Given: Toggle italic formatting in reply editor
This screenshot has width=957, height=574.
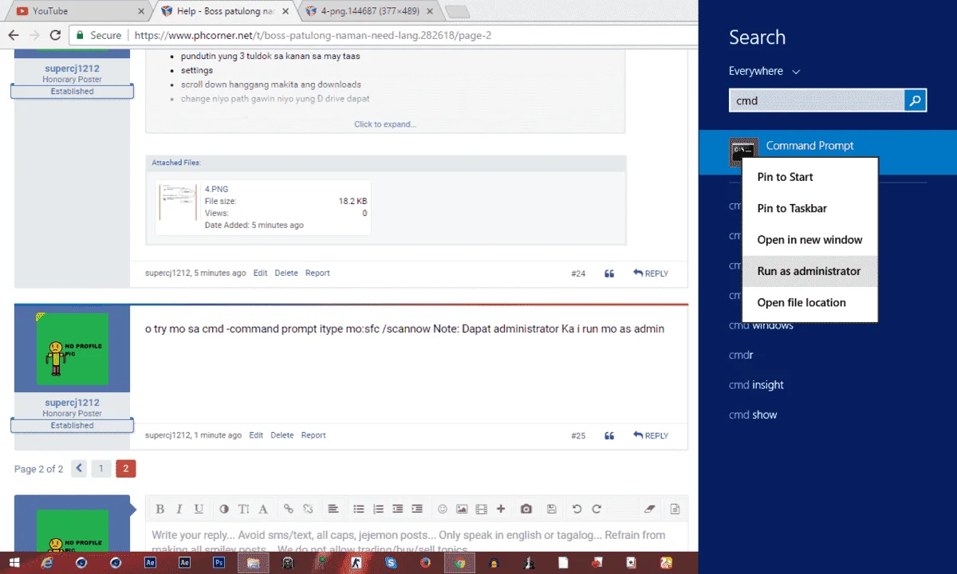Looking at the screenshot, I should click(x=179, y=509).
